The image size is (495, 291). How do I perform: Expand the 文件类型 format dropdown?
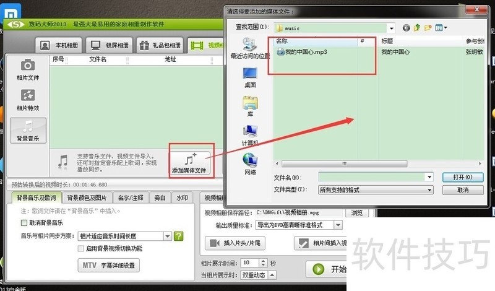click(x=429, y=190)
